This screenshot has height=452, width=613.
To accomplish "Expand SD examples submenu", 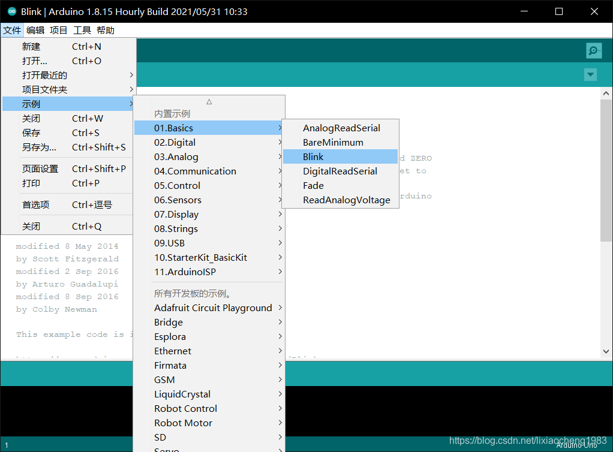I will click(209, 437).
